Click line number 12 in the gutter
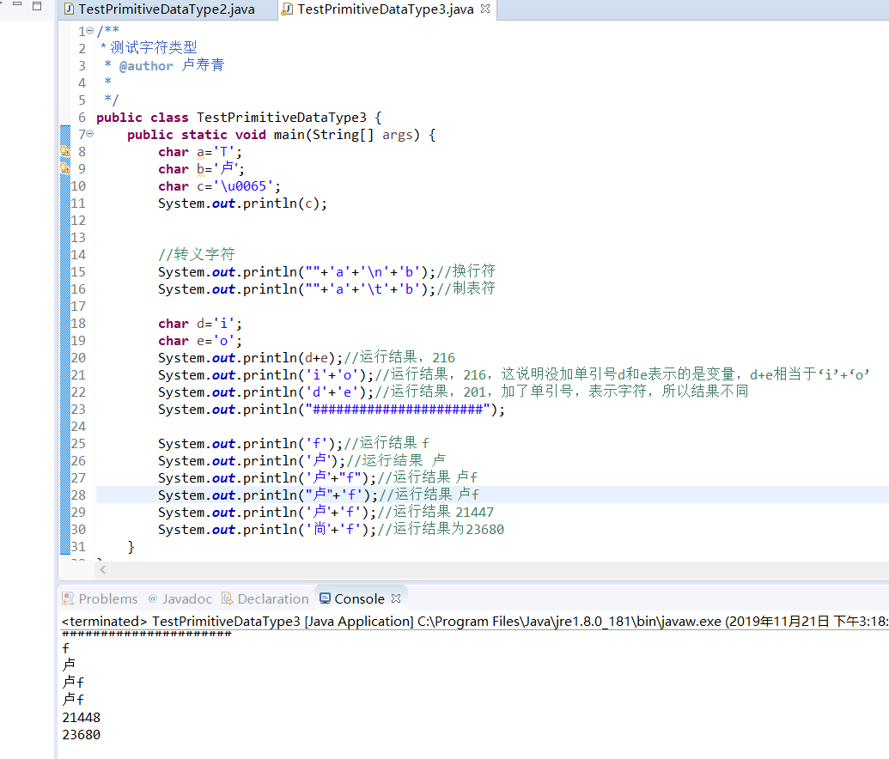Viewport: 889px width, 759px height. 78,220
